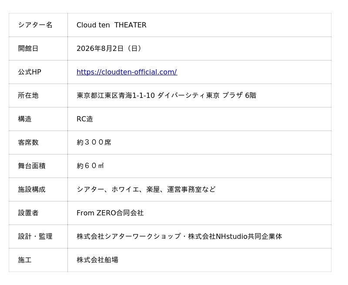The height and width of the screenshot is (285, 348).
Task: Click the 舞台面積 row label
Action: [x=32, y=166]
